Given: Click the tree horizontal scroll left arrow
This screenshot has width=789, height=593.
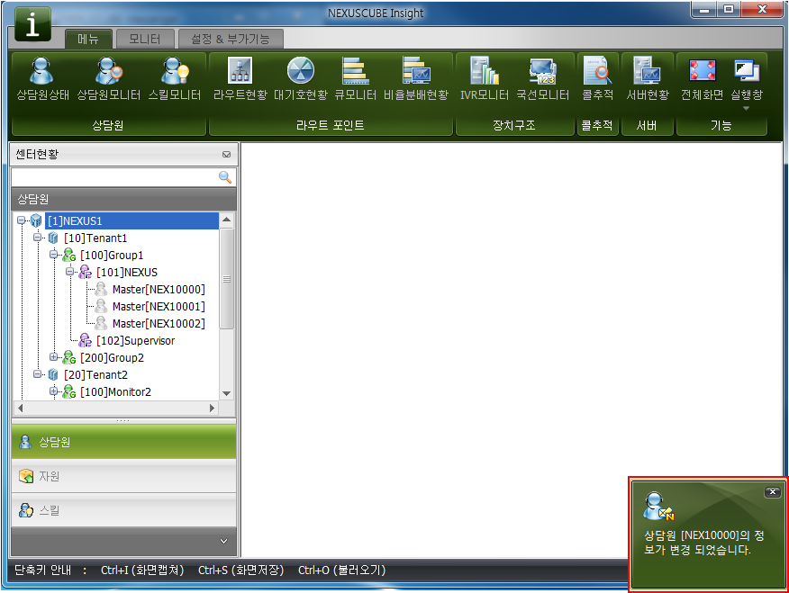Looking at the screenshot, I should pyautogui.click(x=20, y=408).
